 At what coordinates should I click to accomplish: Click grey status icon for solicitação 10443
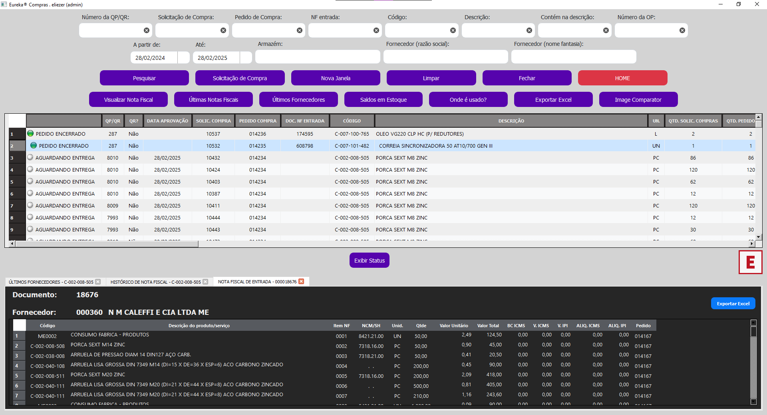click(30, 229)
